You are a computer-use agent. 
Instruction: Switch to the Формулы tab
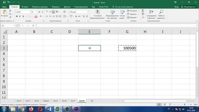coord(56,7)
